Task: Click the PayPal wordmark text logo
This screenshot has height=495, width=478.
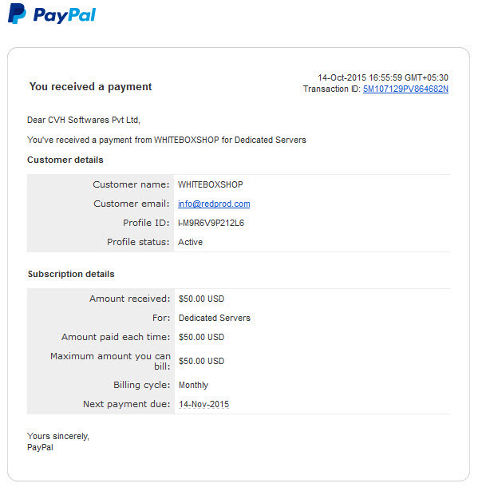Action: pos(65,15)
